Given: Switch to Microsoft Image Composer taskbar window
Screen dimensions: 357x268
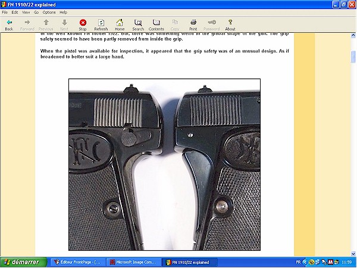Looking at the screenshot, I should tap(134, 262).
